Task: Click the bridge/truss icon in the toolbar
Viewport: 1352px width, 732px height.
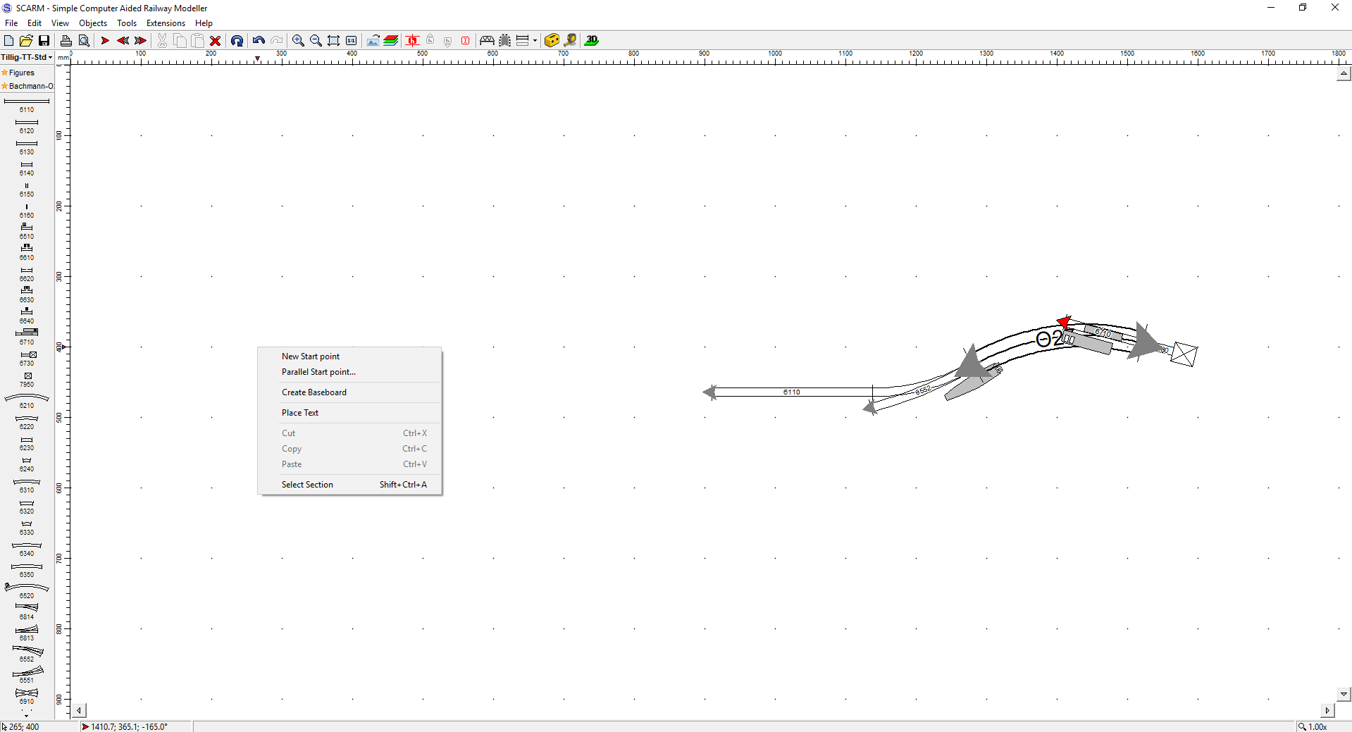Action: (487, 41)
